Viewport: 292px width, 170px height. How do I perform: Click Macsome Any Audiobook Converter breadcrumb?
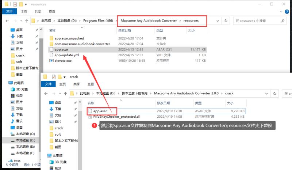149,21
